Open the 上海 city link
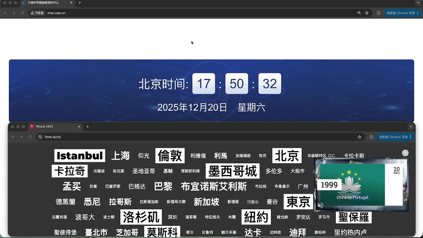Screen dimensions: 423x238 click(x=121, y=156)
